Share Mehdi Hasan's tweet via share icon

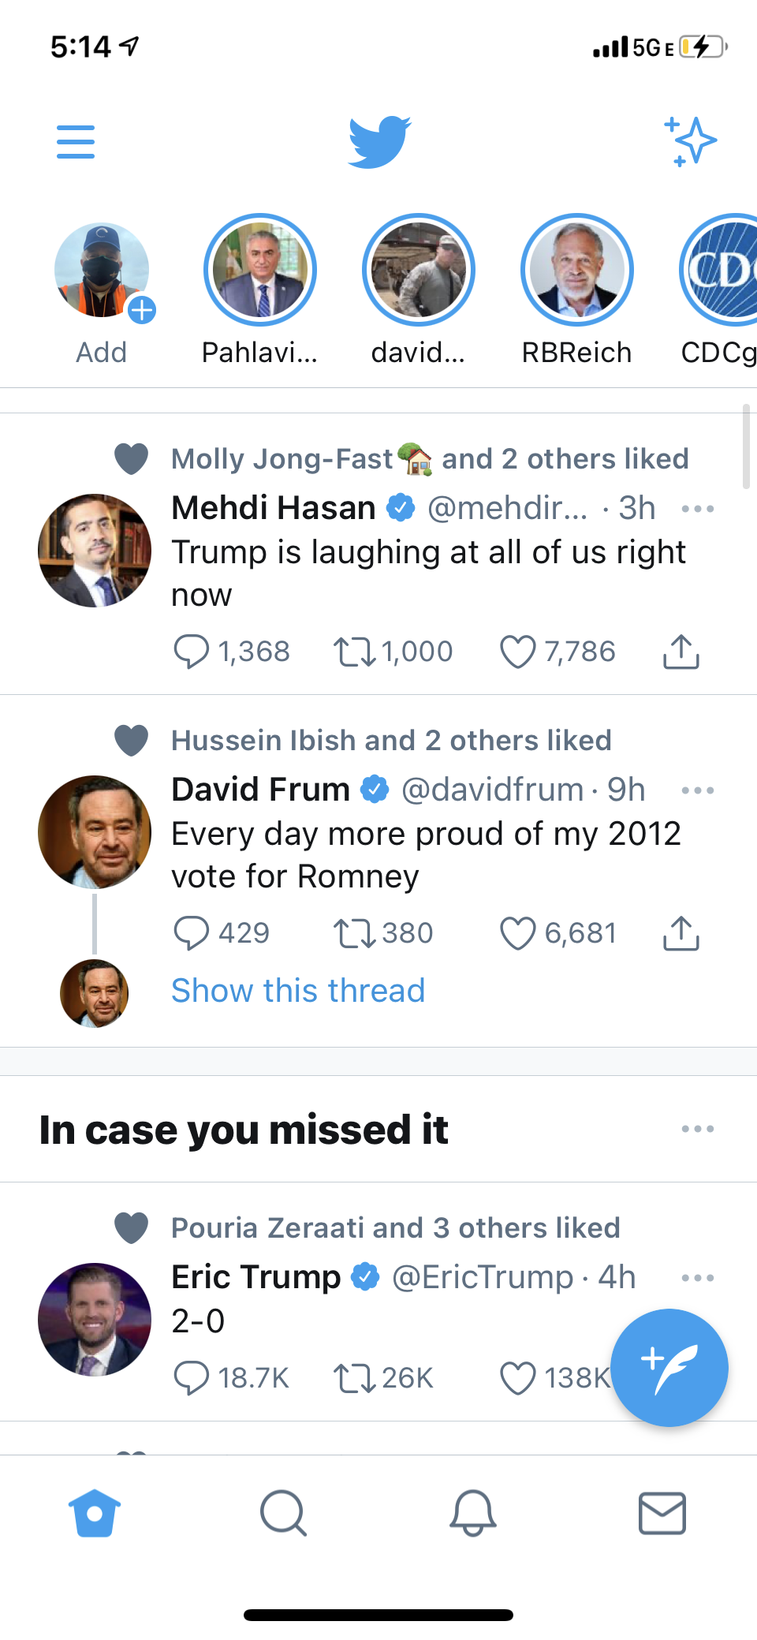681,652
